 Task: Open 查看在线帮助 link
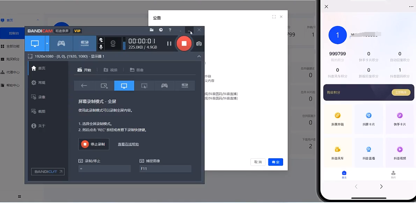pyautogui.click(x=128, y=144)
